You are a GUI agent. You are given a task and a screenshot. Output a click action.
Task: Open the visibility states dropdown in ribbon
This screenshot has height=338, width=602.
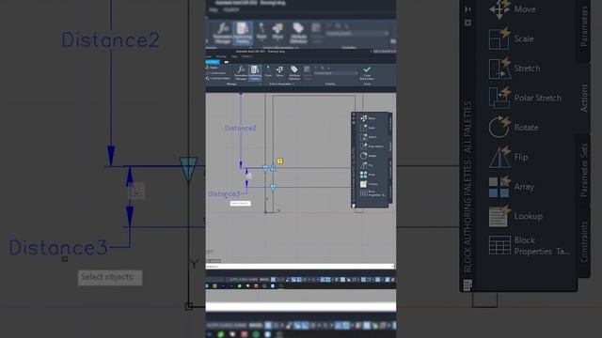(x=336, y=73)
